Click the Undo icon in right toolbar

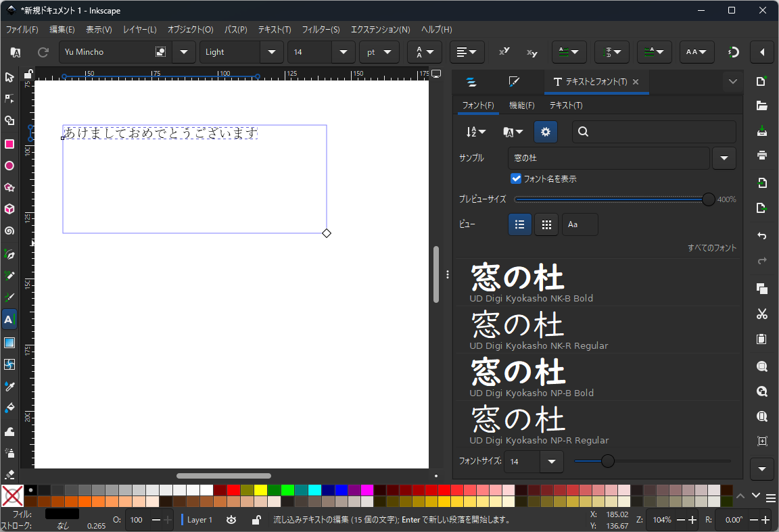pos(761,236)
